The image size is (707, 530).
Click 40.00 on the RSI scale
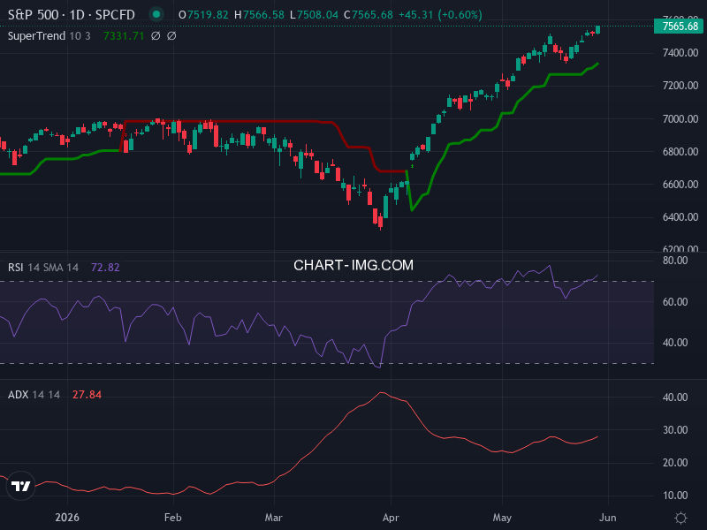click(675, 343)
